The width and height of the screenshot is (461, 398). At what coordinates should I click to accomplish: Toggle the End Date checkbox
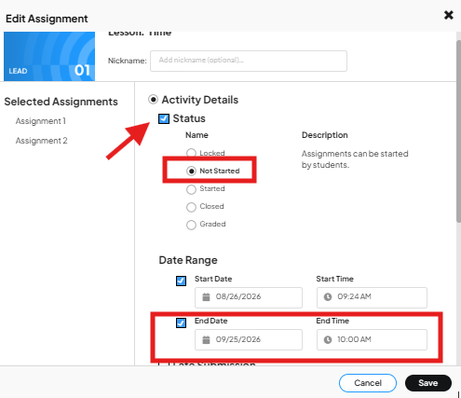click(181, 323)
